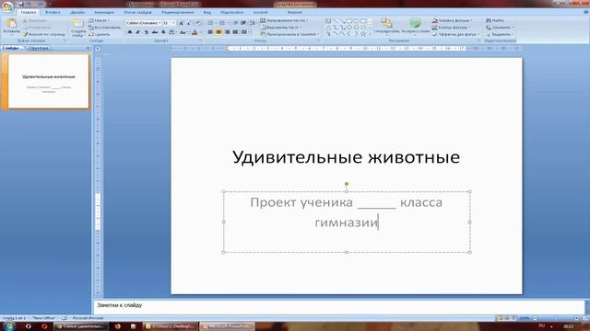Open the font name combo box

click(144, 23)
